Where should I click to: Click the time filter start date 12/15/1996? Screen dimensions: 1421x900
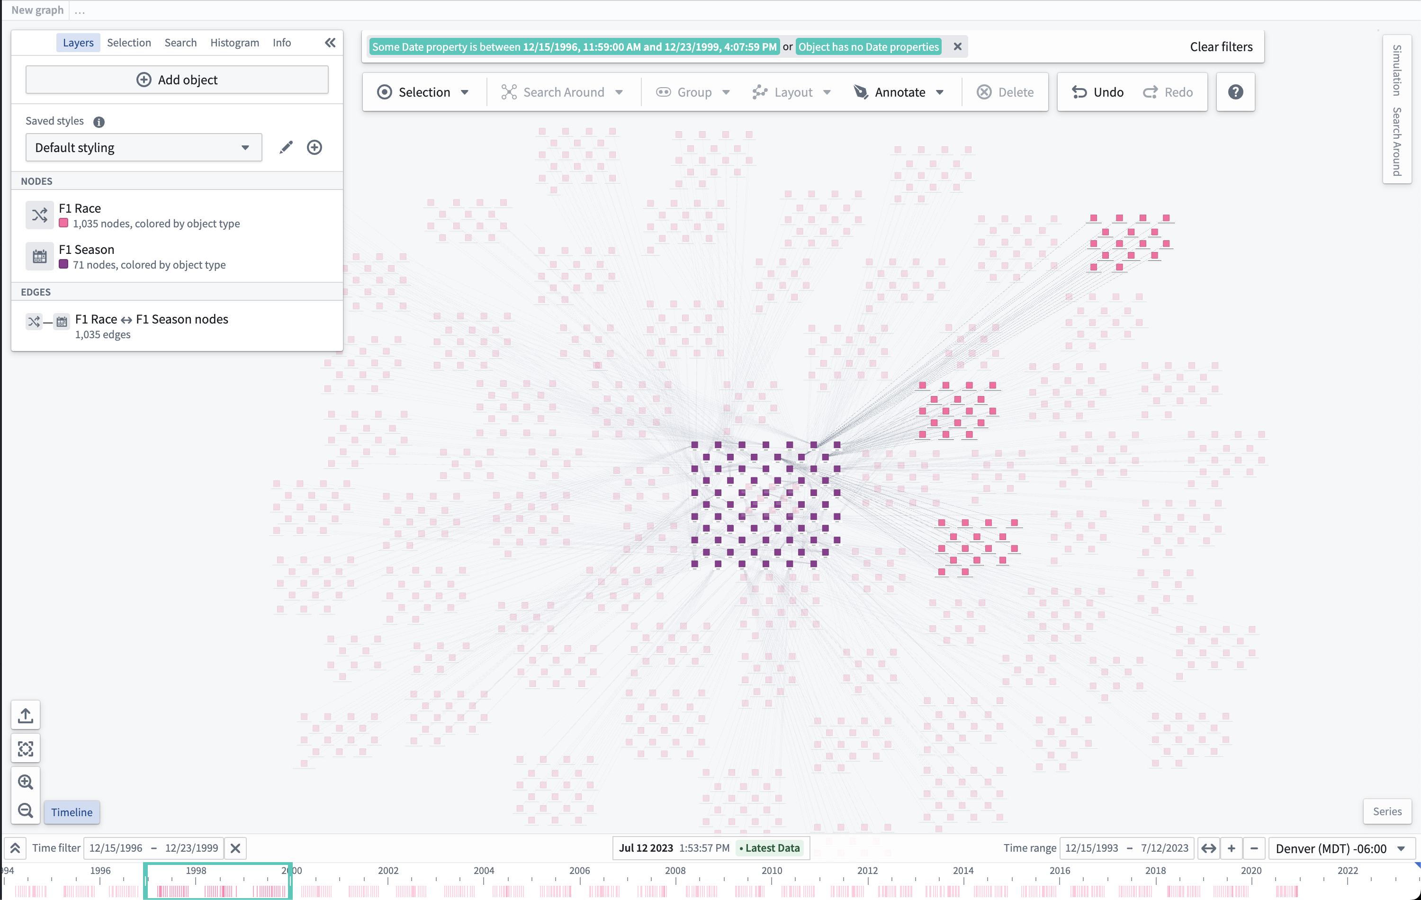(116, 848)
